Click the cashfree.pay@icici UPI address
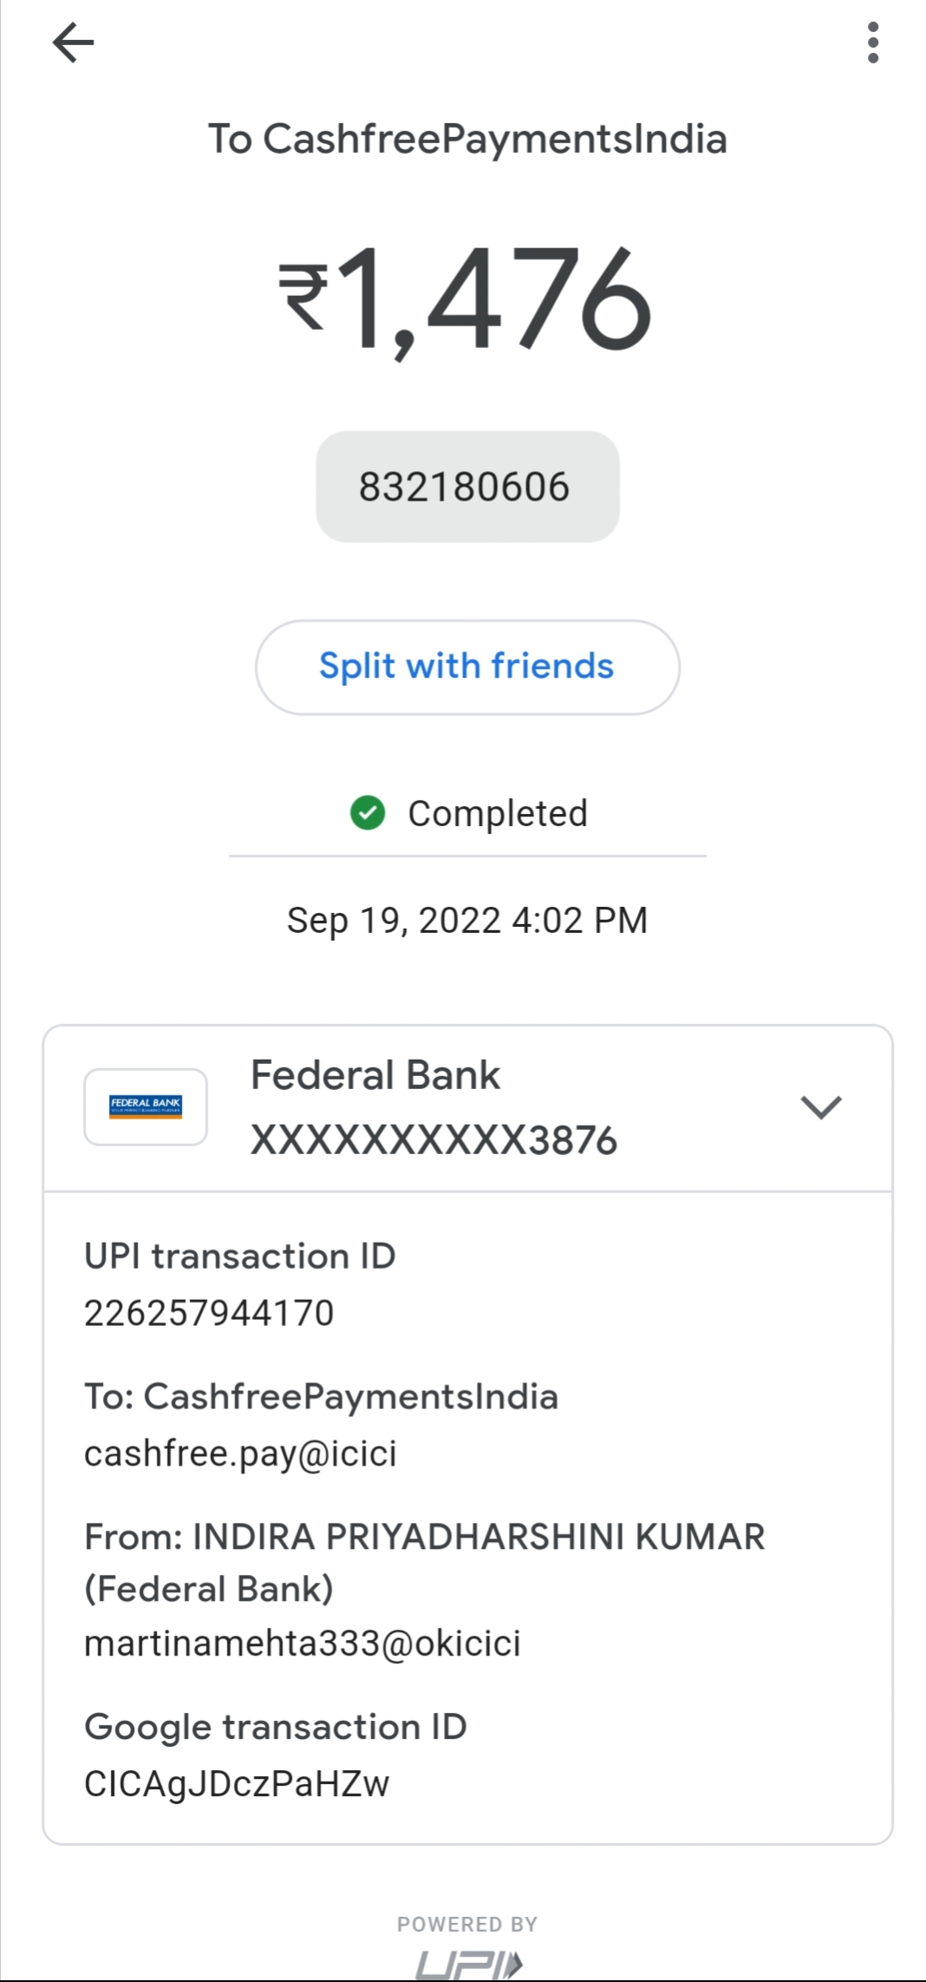 point(240,1454)
